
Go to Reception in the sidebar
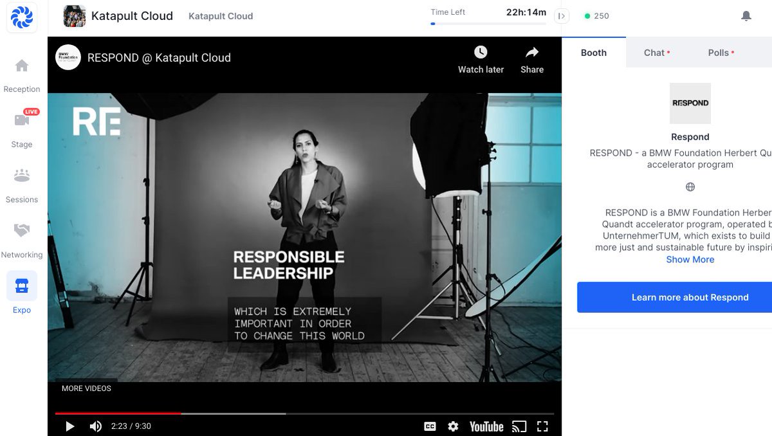pos(22,75)
